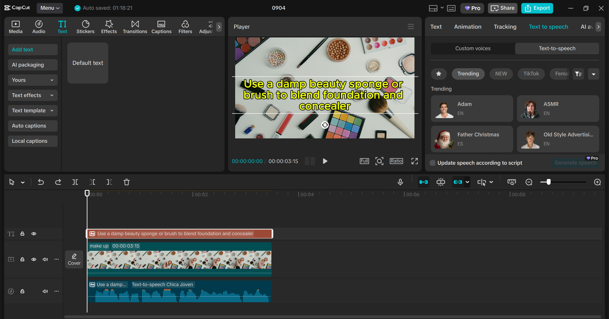Viewport: 609px width, 319px height.
Task: Select the Adam voice in Trending
Action: coord(471,108)
